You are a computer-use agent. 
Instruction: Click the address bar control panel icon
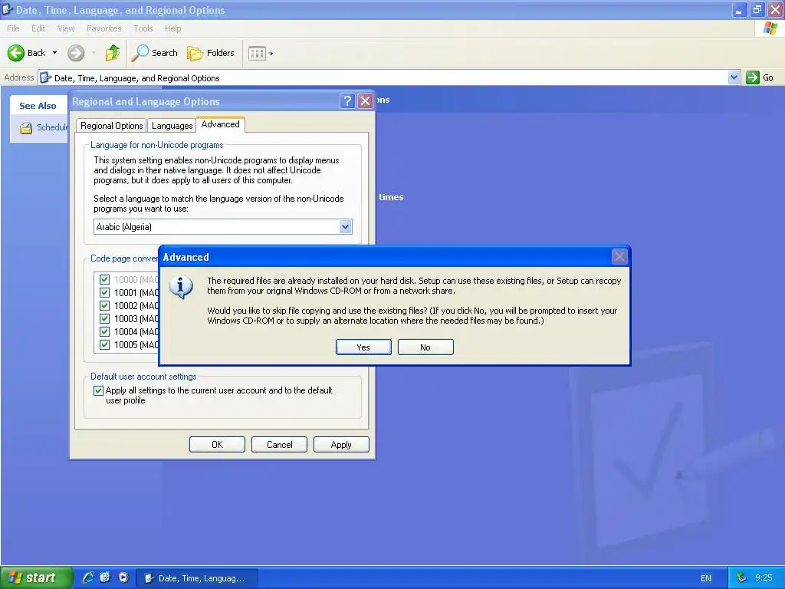click(x=45, y=77)
